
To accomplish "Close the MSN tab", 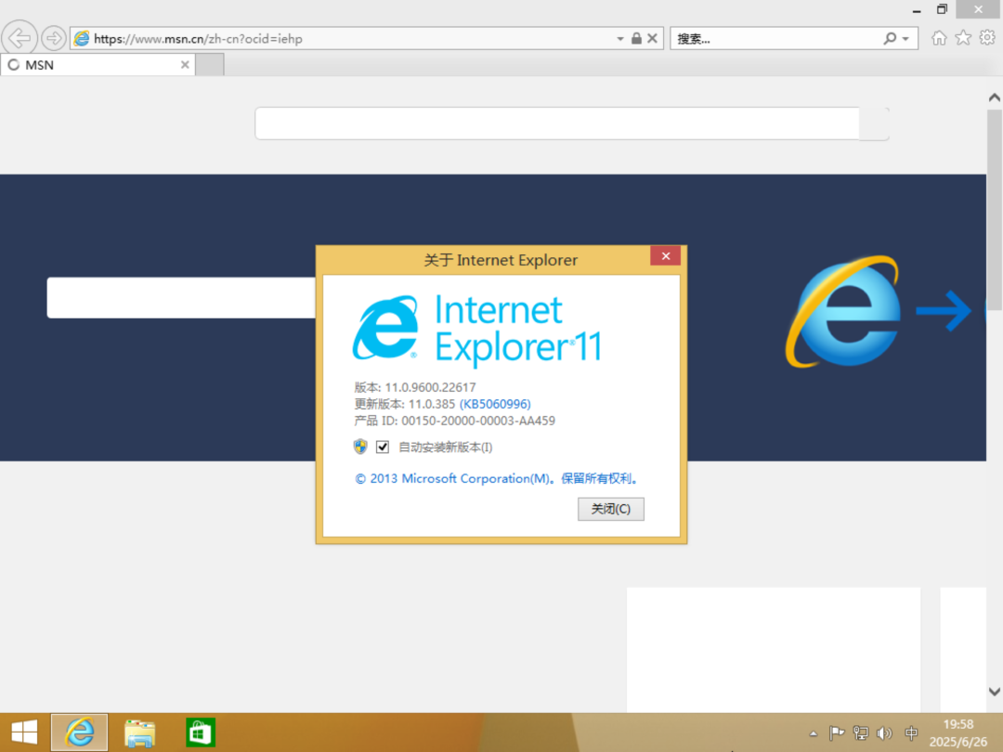I will pos(185,65).
